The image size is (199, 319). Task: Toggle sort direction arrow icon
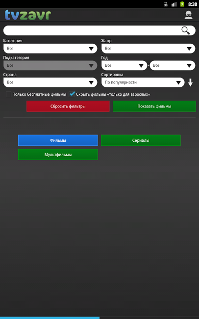click(190, 82)
